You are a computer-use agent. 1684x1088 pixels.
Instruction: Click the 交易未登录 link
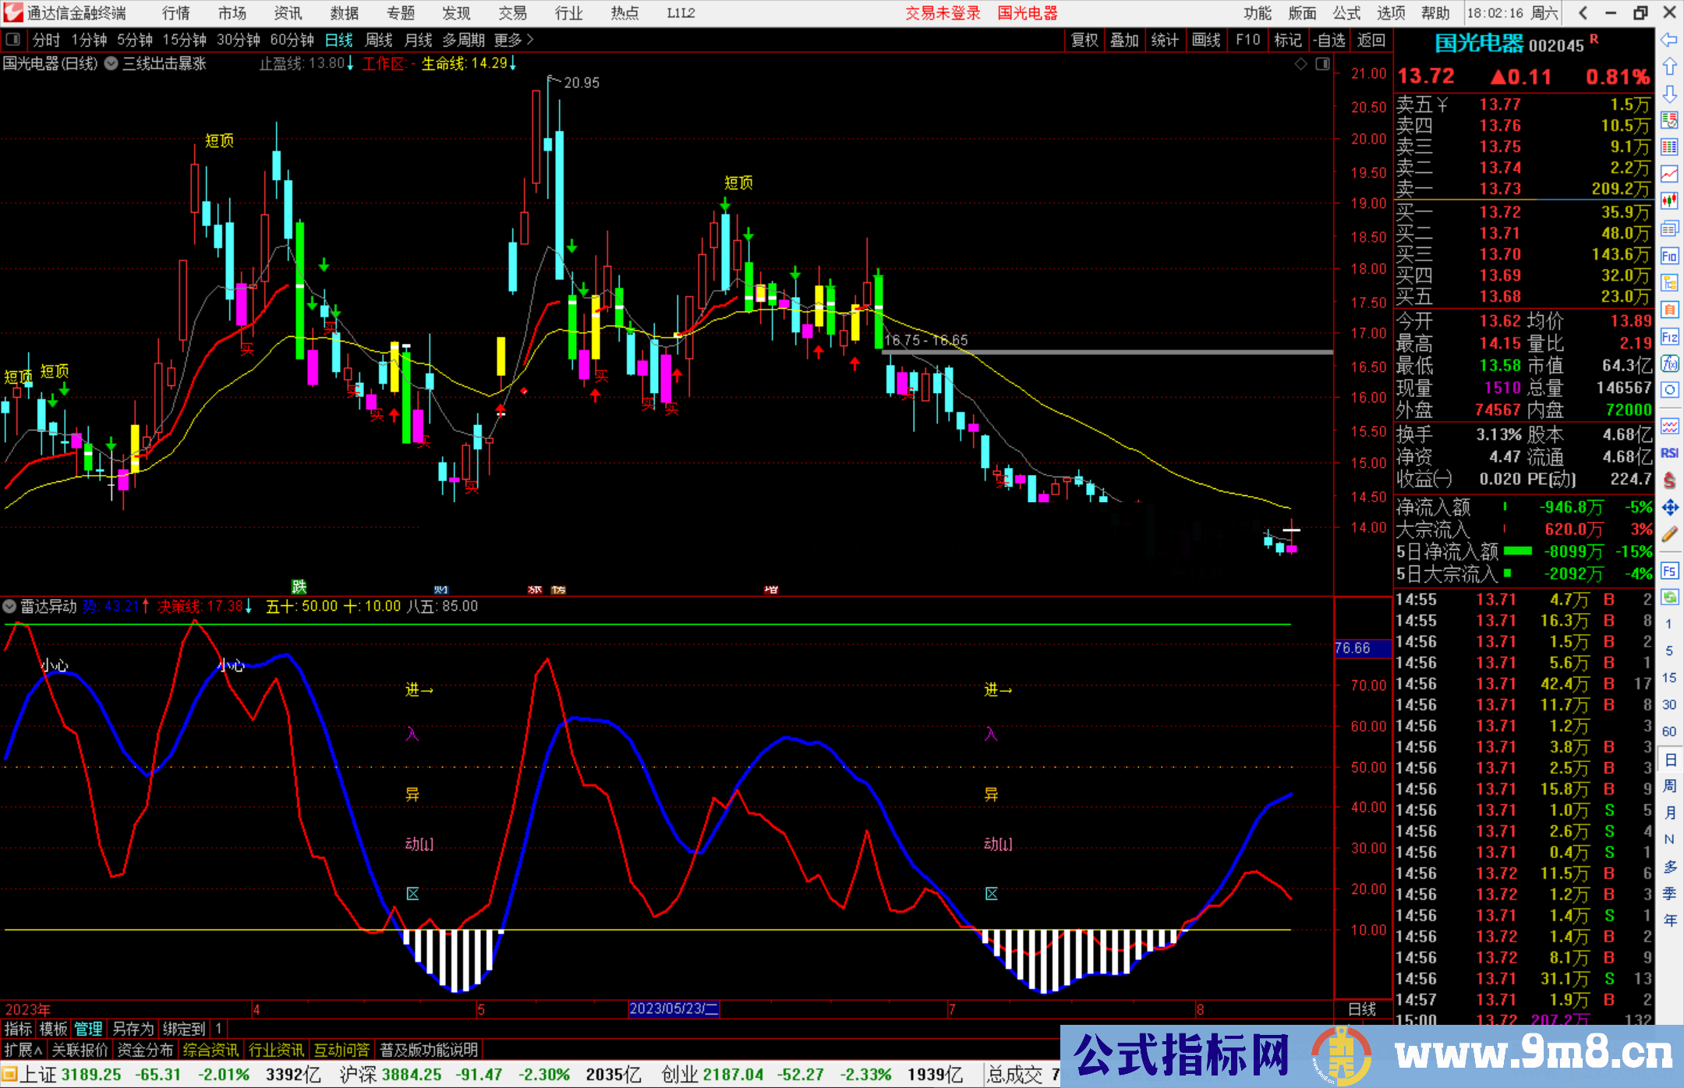pyautogui.click(x=943, y=13)
